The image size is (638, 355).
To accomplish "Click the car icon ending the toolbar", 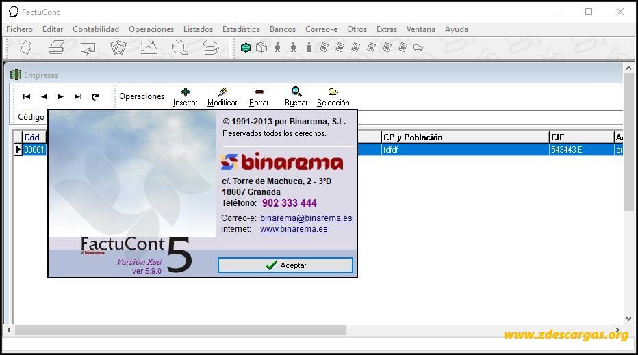I will pos(418,48).
